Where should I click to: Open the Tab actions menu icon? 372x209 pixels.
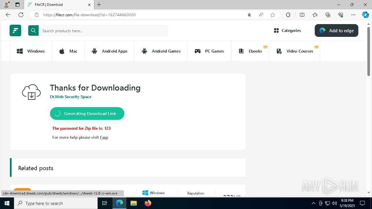tap(17, 5)
